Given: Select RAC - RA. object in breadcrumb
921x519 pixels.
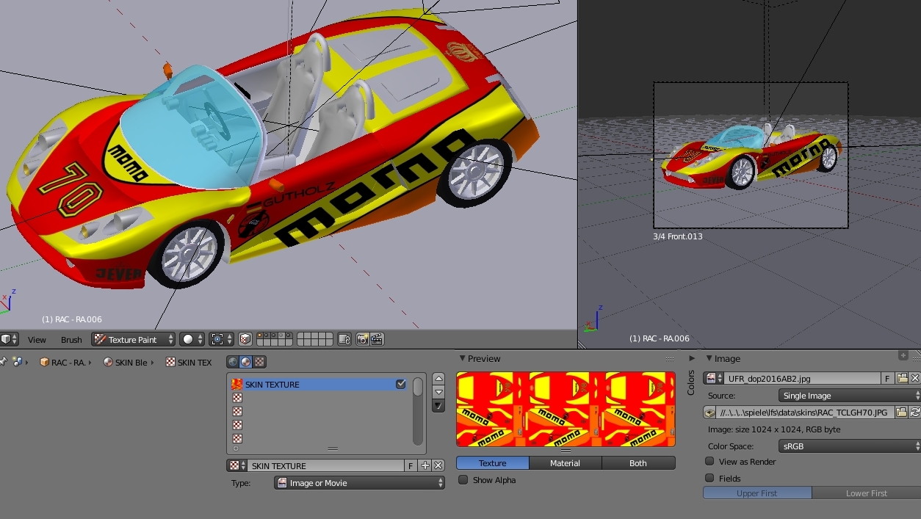Looking at the screenshot, I should [63, 362].
